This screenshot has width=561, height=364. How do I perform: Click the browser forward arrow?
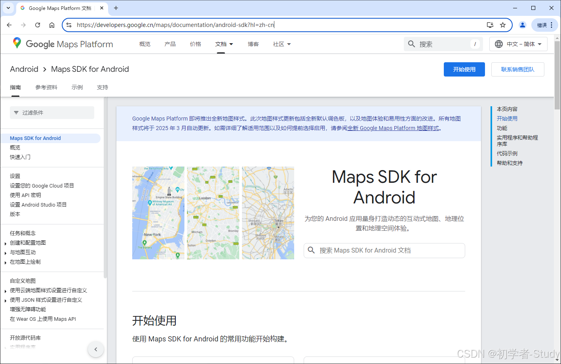[23, 25]
